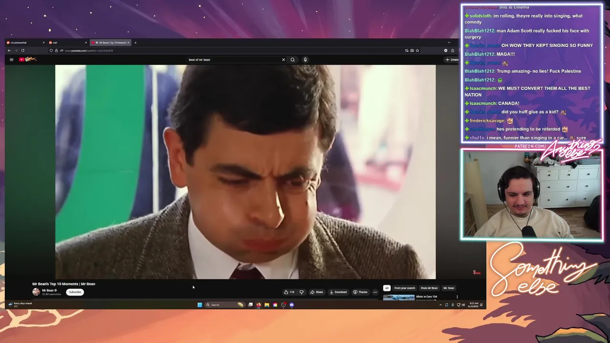The image size is (610, 343).
Task: Open Discord from the taskbar
Action: coord(292,305)
